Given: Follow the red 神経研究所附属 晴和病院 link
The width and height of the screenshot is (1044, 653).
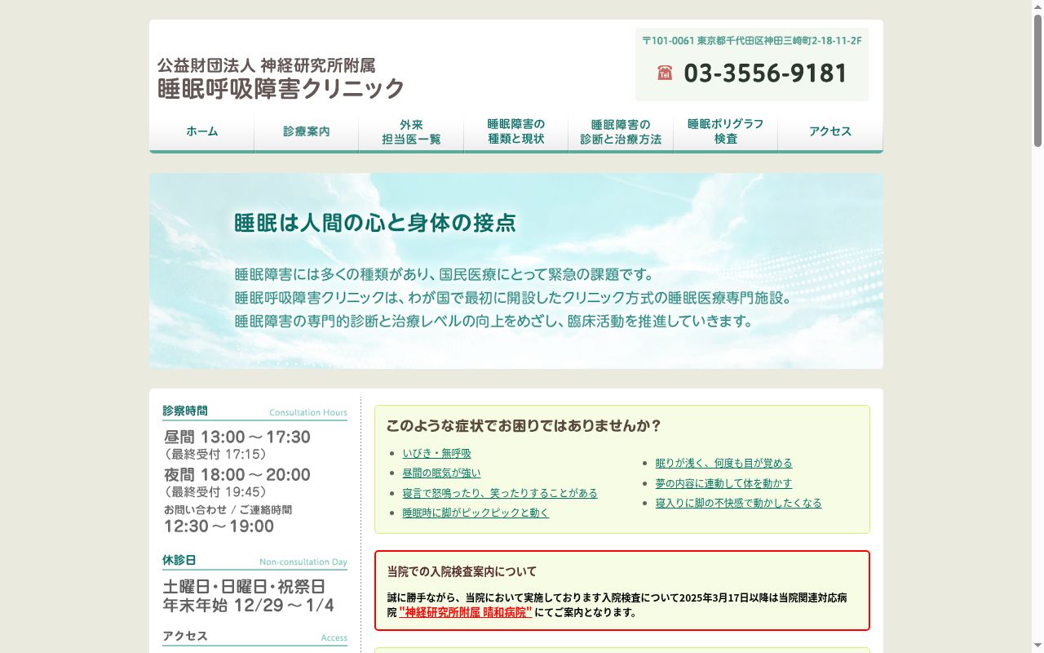Looking at the screenshot, I should (x=466, y=612).
